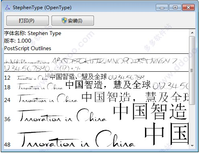This screenshot has width=199, height=153.
Task: Click the 版本: 1.000 version text
Action: (18, 41)
